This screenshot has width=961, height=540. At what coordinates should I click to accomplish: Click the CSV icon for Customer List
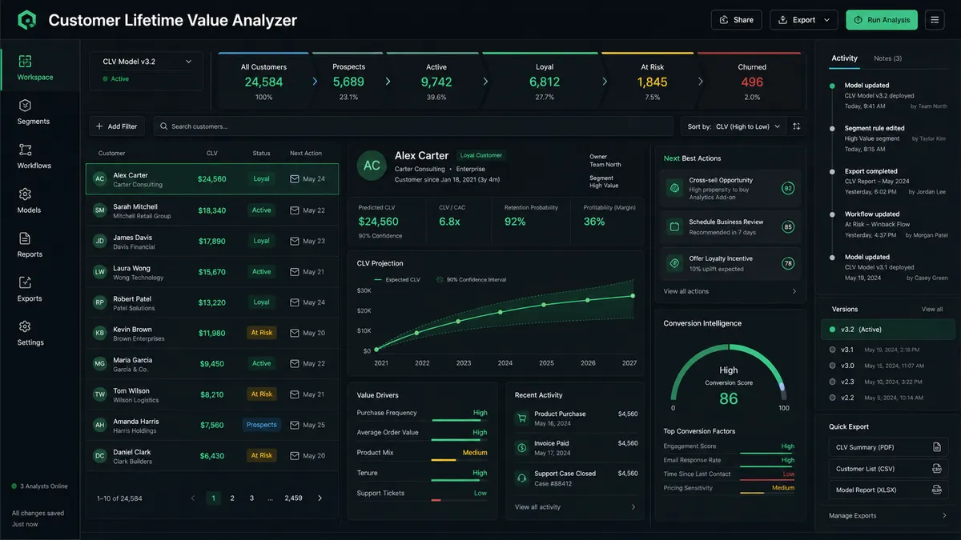coord(936,469)
